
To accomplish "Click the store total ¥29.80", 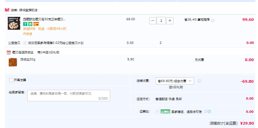I will [247, 123].
